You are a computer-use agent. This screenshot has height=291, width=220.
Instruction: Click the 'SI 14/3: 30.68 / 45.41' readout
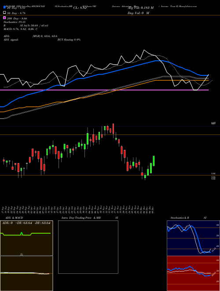click(34, 26)
